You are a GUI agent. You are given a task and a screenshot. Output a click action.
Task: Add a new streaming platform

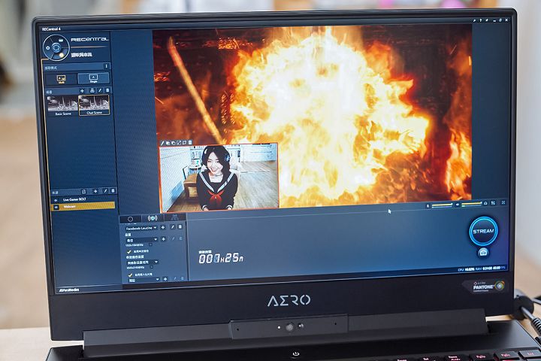coord(163,227)
